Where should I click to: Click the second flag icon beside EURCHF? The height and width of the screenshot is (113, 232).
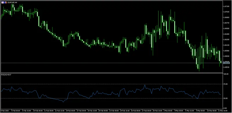[x=6, y=3]
